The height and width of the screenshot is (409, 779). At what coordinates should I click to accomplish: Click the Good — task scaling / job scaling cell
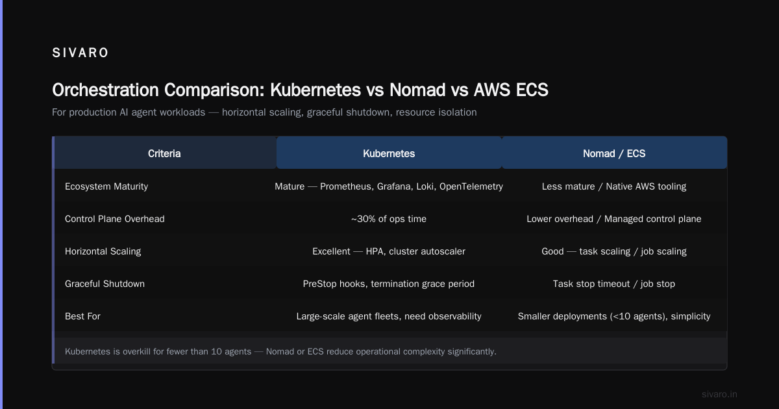[614, 251]
